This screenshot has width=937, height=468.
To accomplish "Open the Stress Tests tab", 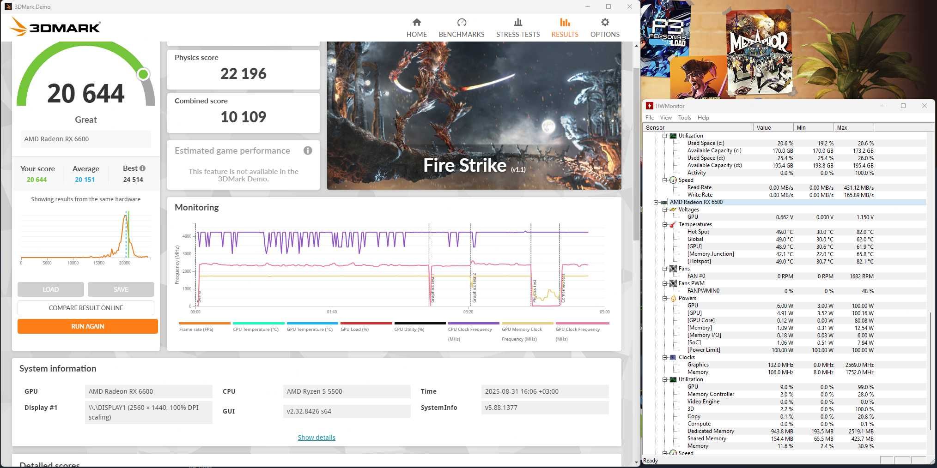I will [517, 28].
